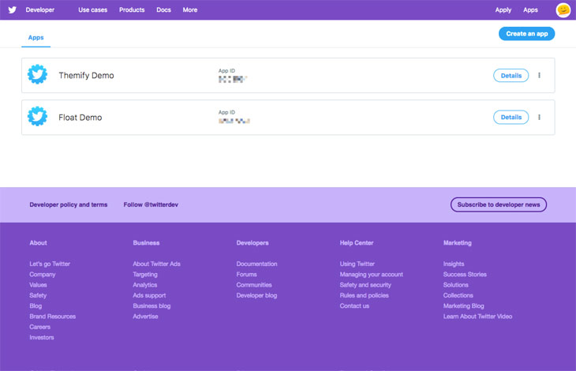Click the Twitter bird logo in header

13,10
